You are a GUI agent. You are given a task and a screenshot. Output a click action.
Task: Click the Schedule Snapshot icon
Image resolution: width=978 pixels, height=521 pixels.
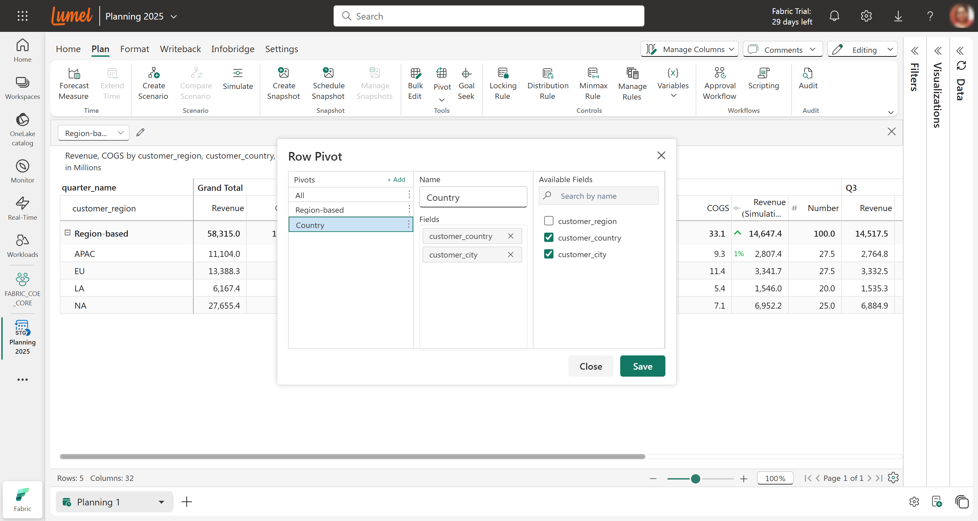(328, 72)
